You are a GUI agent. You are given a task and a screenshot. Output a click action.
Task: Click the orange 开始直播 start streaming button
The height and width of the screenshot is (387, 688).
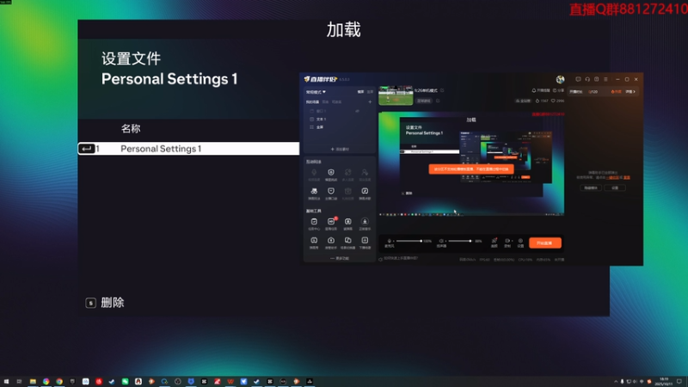(x=545, y=243)
